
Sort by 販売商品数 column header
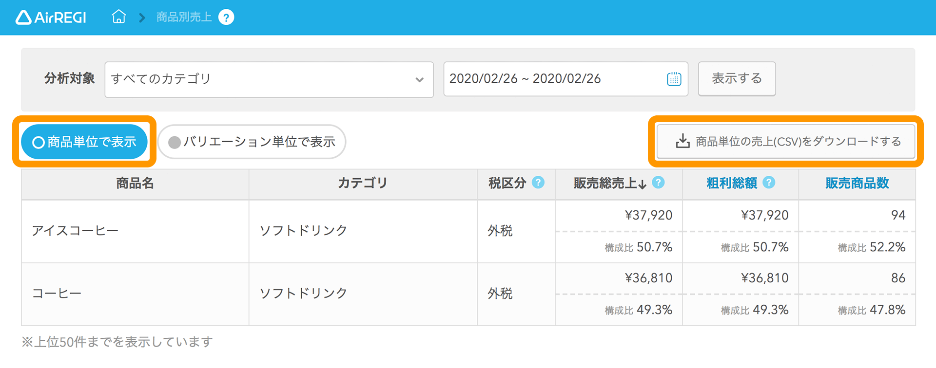(857, 183)
